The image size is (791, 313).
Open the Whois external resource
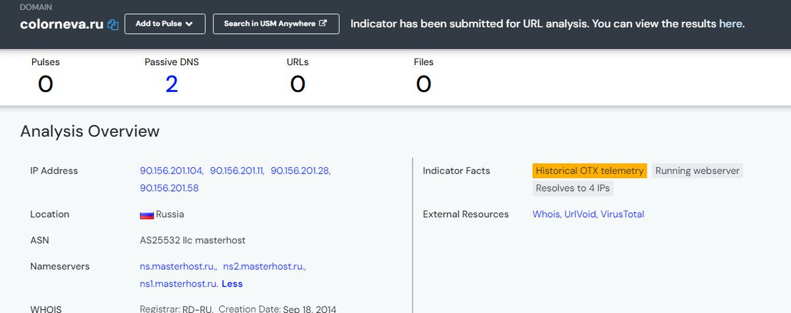[546, 214]
